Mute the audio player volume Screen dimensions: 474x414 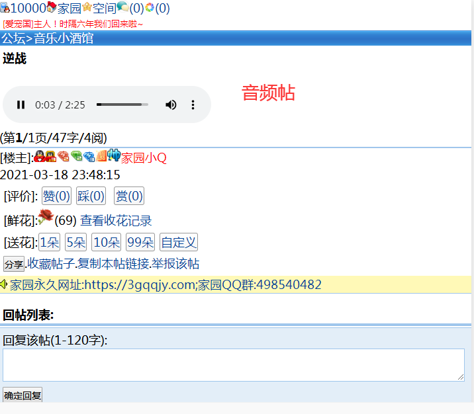coord(171,104)
